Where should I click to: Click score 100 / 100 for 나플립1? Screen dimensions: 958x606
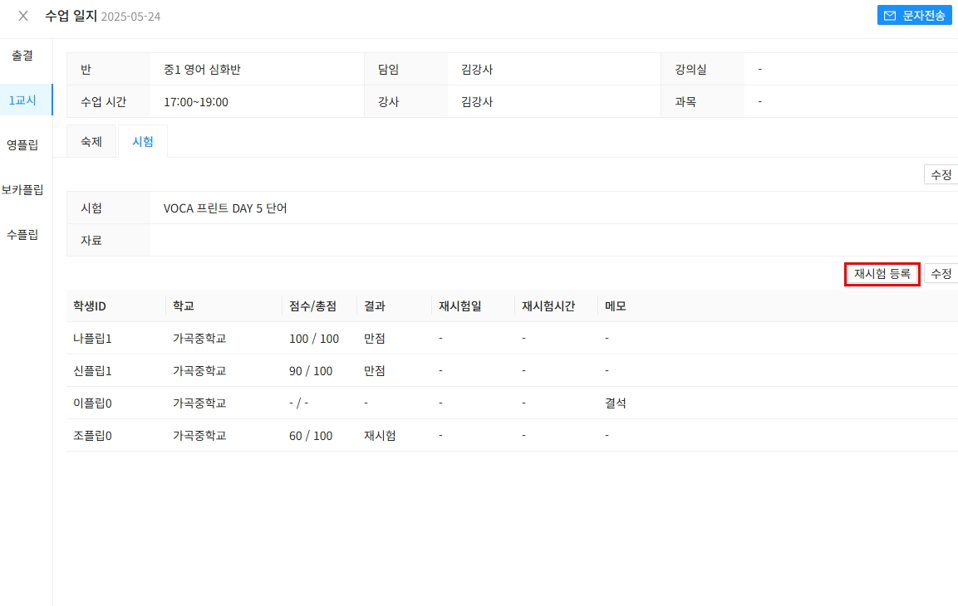[314, 339]
